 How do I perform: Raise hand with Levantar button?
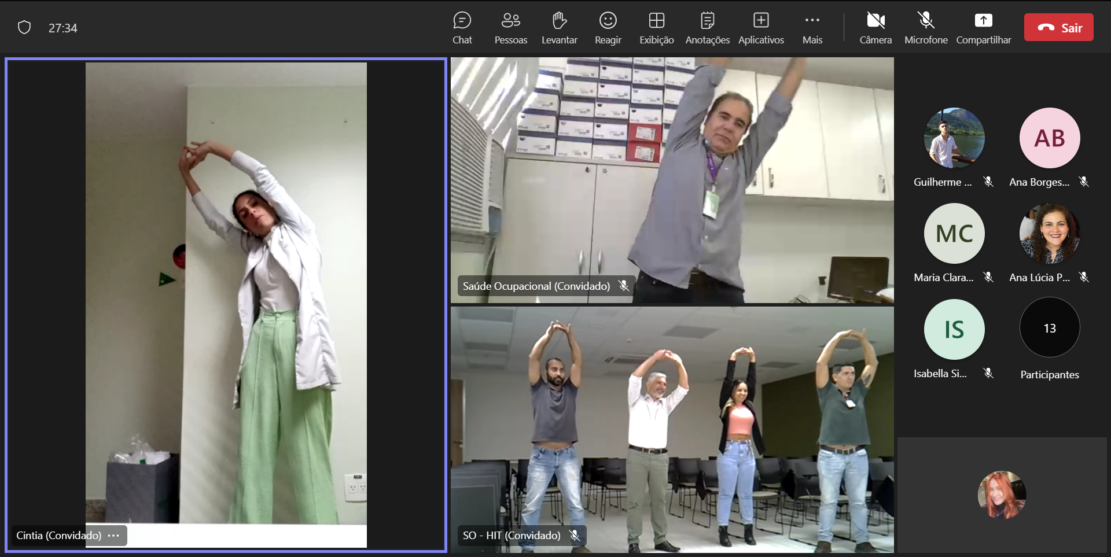(x=559, y=28)
